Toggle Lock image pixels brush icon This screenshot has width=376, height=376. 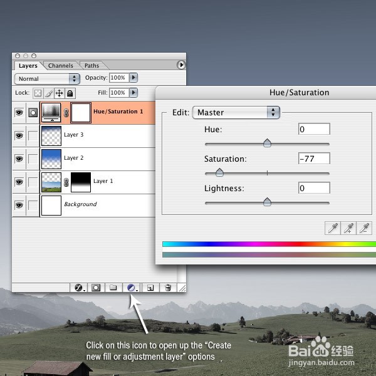[49, 93]
